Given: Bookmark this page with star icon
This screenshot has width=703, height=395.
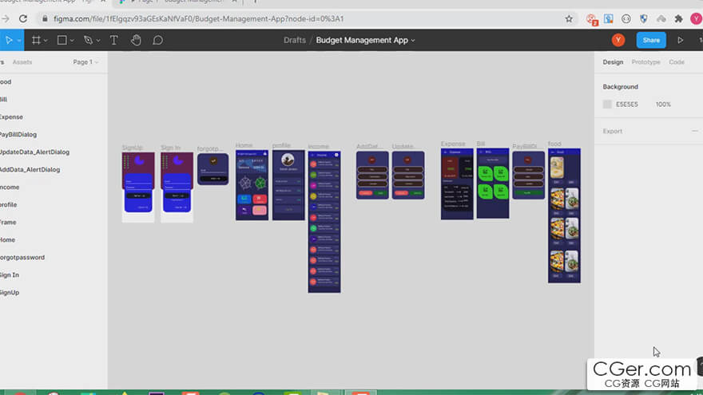Looking at the screenshot, I should (569, 18).
